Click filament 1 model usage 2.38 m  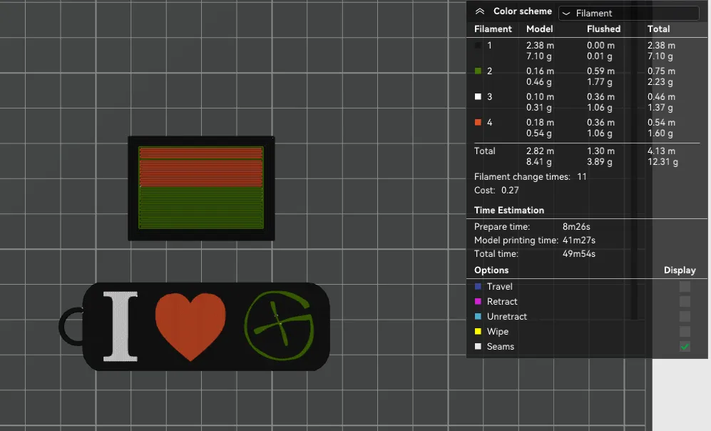point(540,46)
